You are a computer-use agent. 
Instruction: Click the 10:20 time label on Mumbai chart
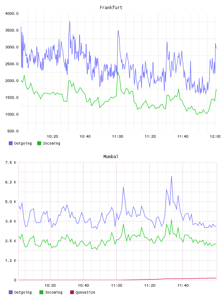point(50,286)
